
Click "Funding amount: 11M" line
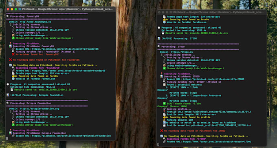point(180,120)
